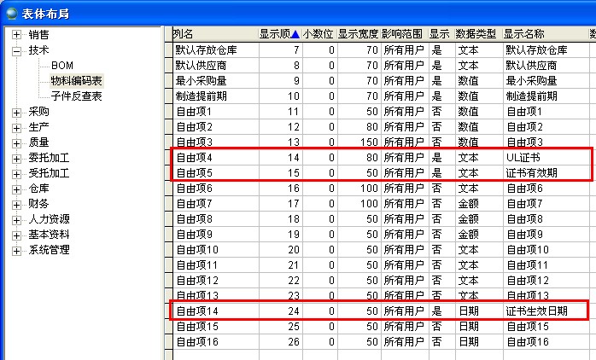
Task: Sort by 显示顺 column header
Action: coord(279,34)
